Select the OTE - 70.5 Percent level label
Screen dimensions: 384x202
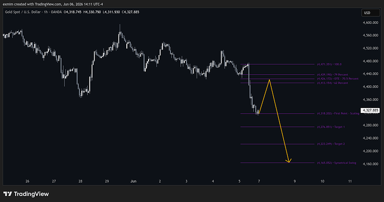click(338, 78)
